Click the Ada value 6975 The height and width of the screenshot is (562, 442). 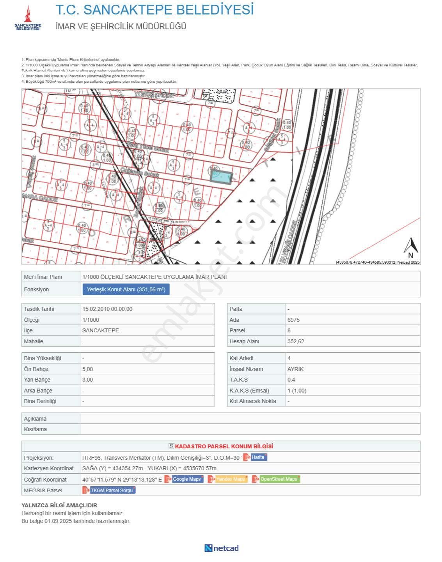[x=293, y=320]
